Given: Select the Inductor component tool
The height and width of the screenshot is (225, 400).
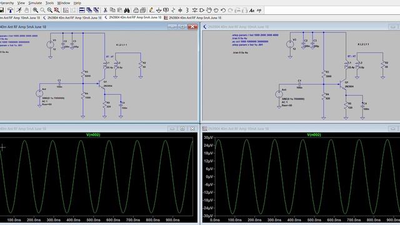Looking at the screenshot, I should pos(187,10).
